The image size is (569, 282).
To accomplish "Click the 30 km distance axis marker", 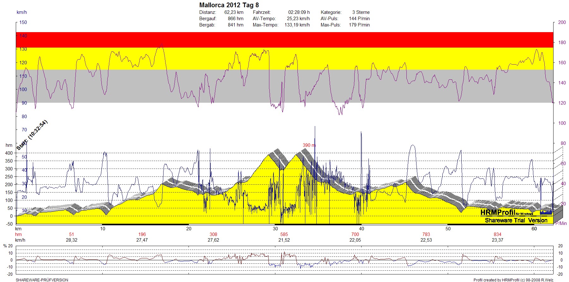I will point(275,229).
